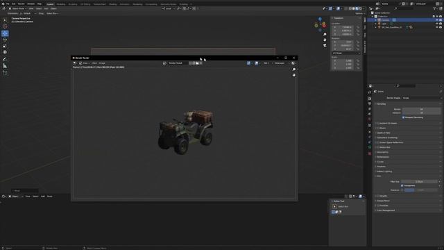Select the Scale tool in the viewport toolbar
The image size is (444, 250).
(x=5, y=46)
